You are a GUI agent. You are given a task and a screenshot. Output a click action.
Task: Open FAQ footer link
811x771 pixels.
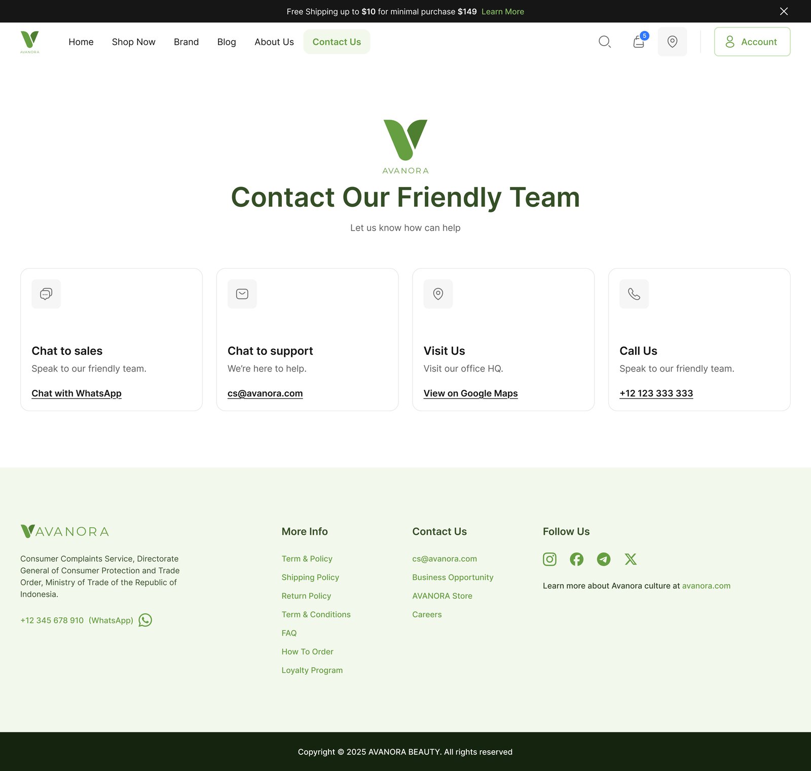pyautogui.click(x=289, y=633)
